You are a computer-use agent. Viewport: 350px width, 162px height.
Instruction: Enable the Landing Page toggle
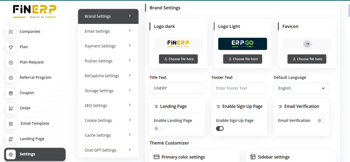pyautogui.click(x=158, y=129)
